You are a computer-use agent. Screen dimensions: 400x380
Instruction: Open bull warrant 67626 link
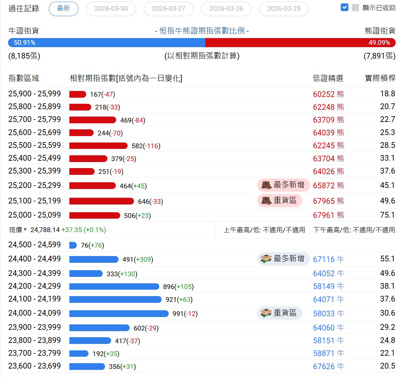click(x=324, y=367)
